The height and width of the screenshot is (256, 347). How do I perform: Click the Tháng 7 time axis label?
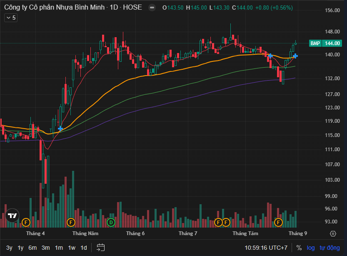tap(187, 233)
